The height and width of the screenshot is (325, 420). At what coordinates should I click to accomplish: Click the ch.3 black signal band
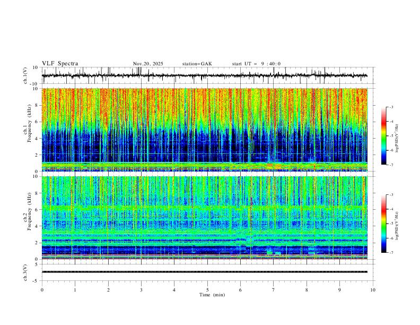pyautogui.click(x=204, y=272)
